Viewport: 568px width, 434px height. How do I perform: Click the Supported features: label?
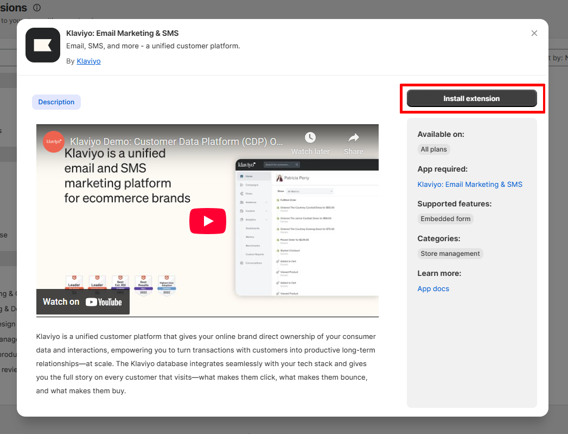454,204
